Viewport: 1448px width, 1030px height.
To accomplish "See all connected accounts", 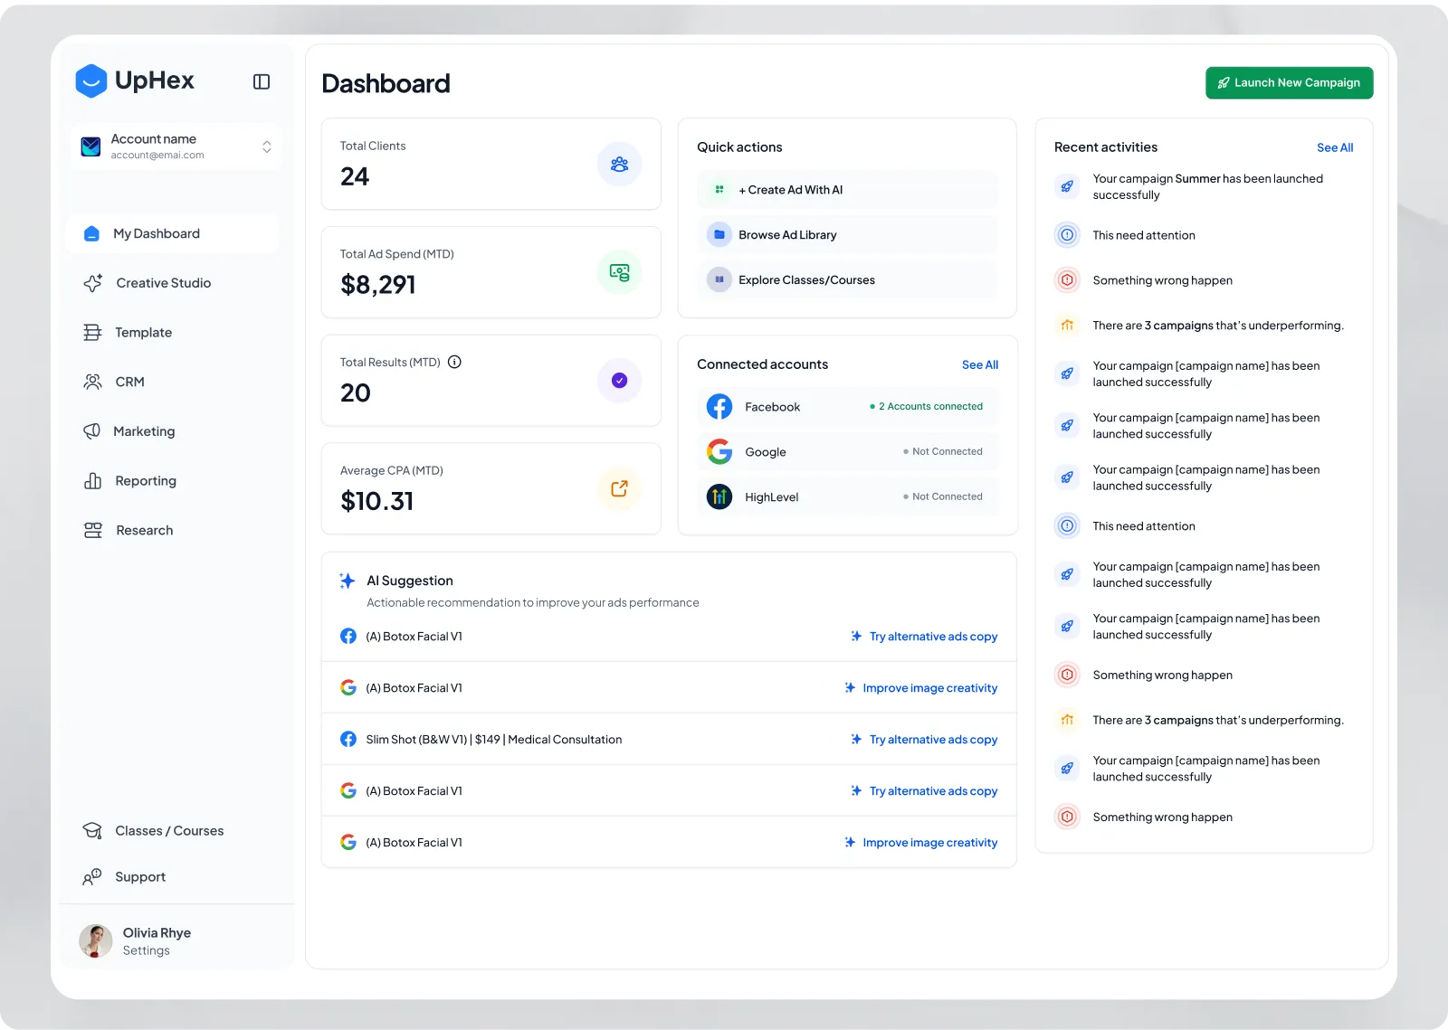I will pos(980,364).
